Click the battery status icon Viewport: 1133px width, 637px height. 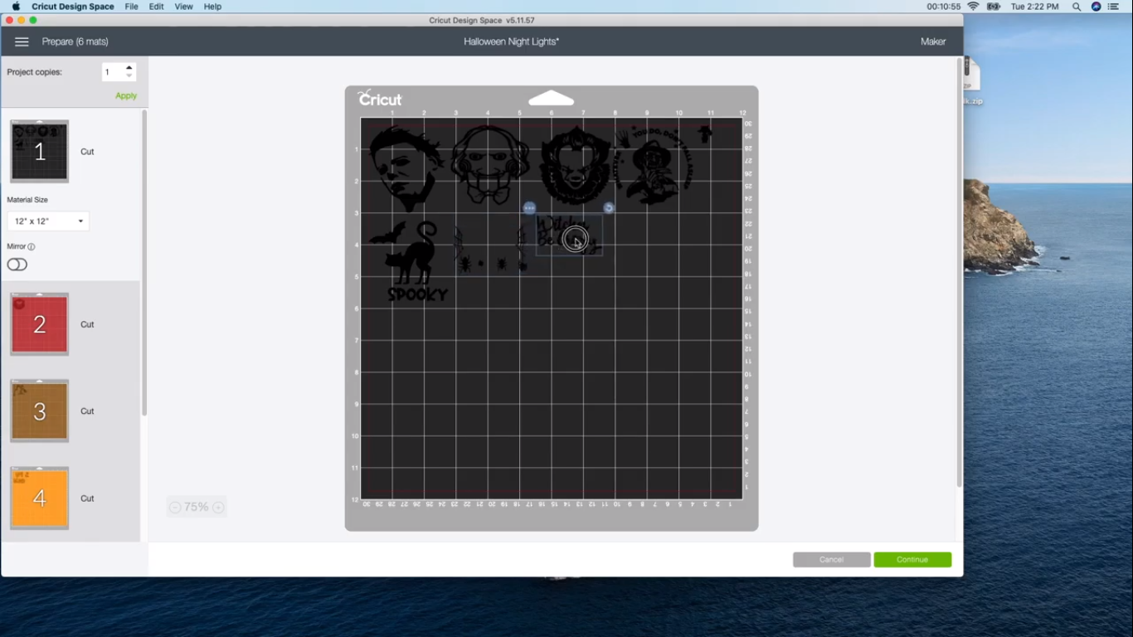pos(994,7)
